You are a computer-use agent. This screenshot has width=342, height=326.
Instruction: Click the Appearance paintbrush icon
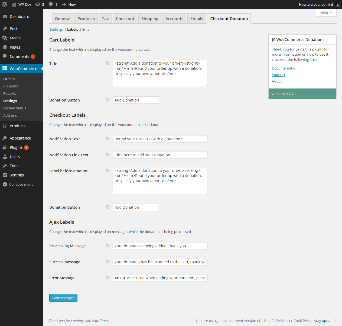click(x=5, y=138)
